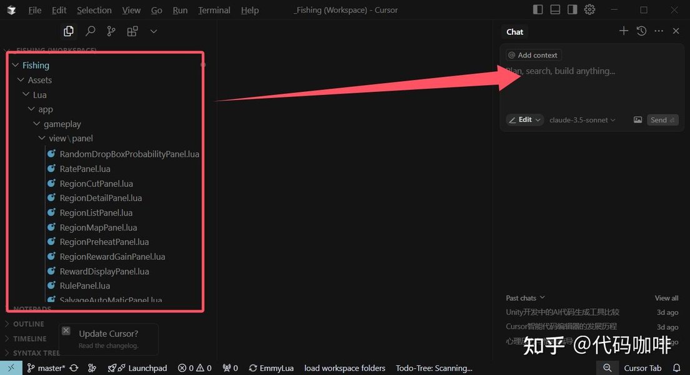Click the Add context button
This screenshot has height=375, width=690.
pos(533,55)
